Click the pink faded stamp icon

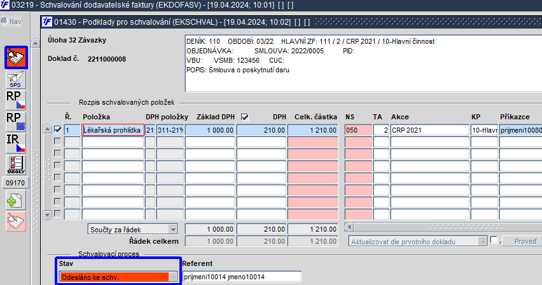(16, 221)
